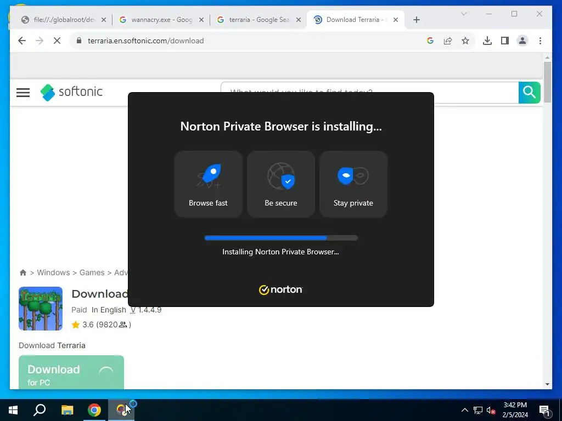Stop page loading with the X button
Viewport: 562px width, 421px height.
(x=57, y=41)
